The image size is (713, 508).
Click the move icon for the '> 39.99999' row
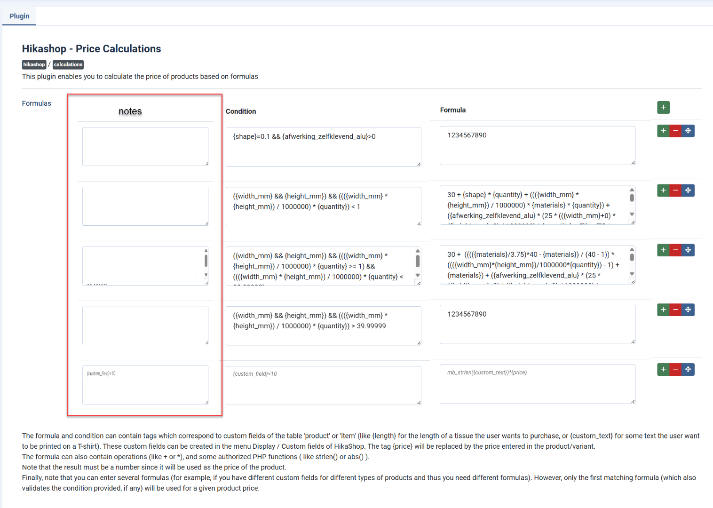pyautogui.click(x=688, y=310)
